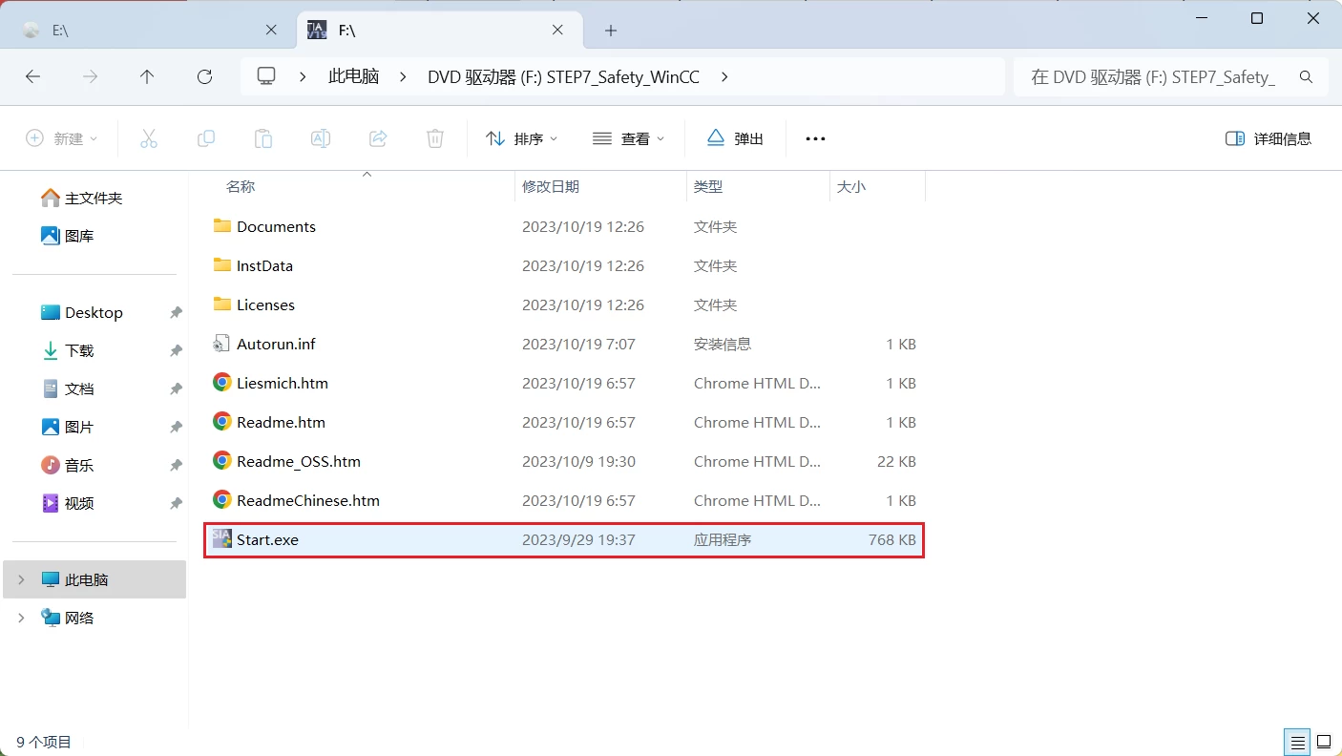Viewport: 1342px width, 756px height.
Task: Click the 弹出 eject button
Action: coord(735,138)
